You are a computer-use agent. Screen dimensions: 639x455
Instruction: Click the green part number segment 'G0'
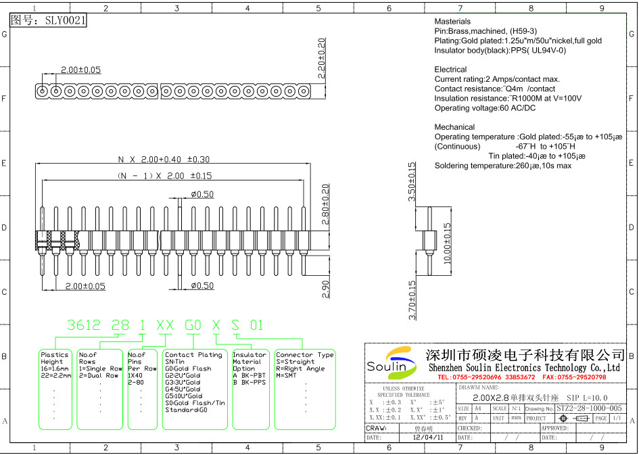pyautogui.click(x=193, y=325)
